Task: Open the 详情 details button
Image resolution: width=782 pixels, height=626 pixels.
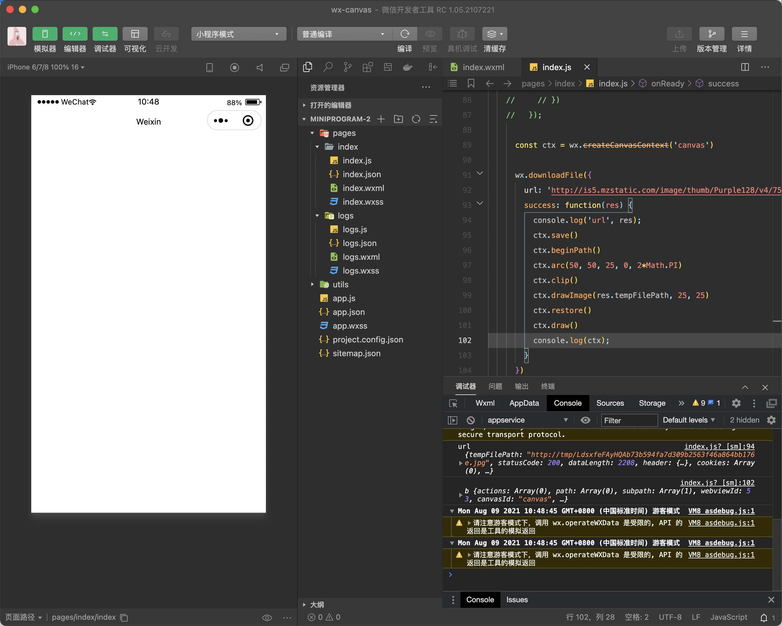Action: click(744, 34)
